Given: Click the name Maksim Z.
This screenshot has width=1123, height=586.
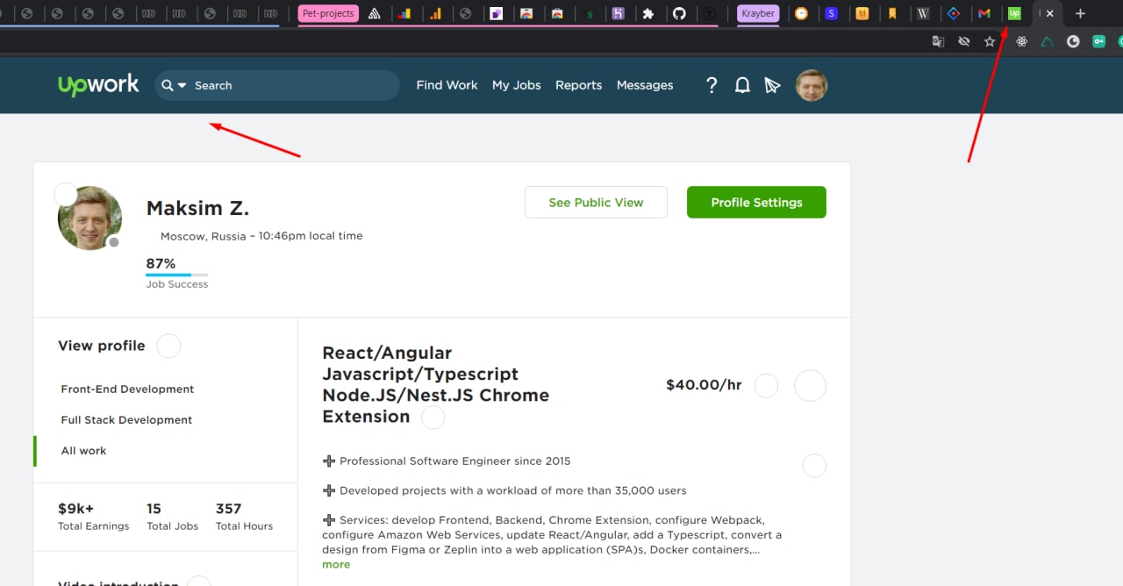Looking at the screenshot, I should tap(197, 208).
